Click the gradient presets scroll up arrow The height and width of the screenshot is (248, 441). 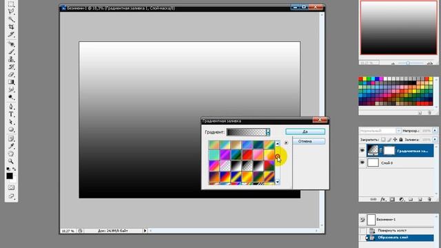[x=278, y=143]
